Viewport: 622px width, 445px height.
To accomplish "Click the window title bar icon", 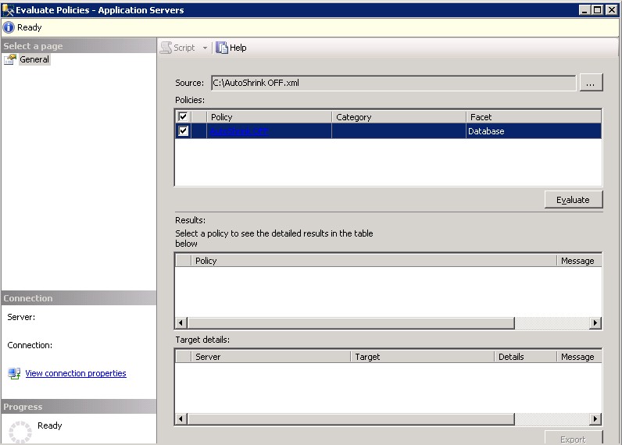I will (8, 10).
